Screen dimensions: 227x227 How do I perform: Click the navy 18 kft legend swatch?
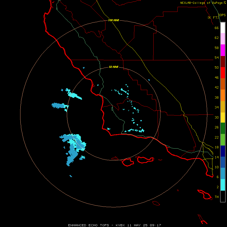223,151
